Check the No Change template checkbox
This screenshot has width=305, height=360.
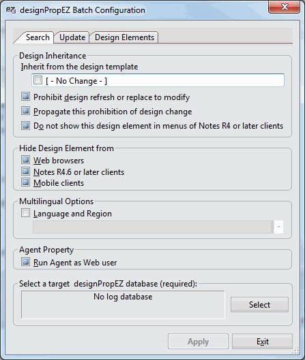click(x=38, y=80)
